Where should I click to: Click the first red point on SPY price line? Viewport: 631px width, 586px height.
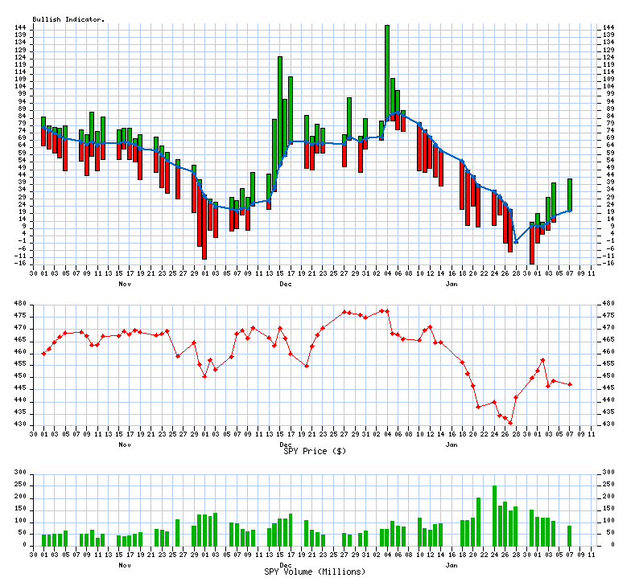click(x=43, y=354)
